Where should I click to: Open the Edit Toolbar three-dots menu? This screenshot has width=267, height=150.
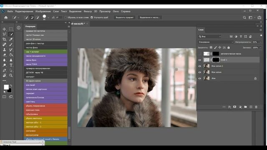tap(4, 80)
